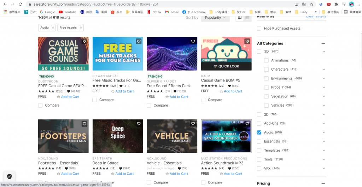Open the 資料夾 bookmark folder
Image resolution: width=362 pixels, height=187 pixels.
[x=239, y=12]
